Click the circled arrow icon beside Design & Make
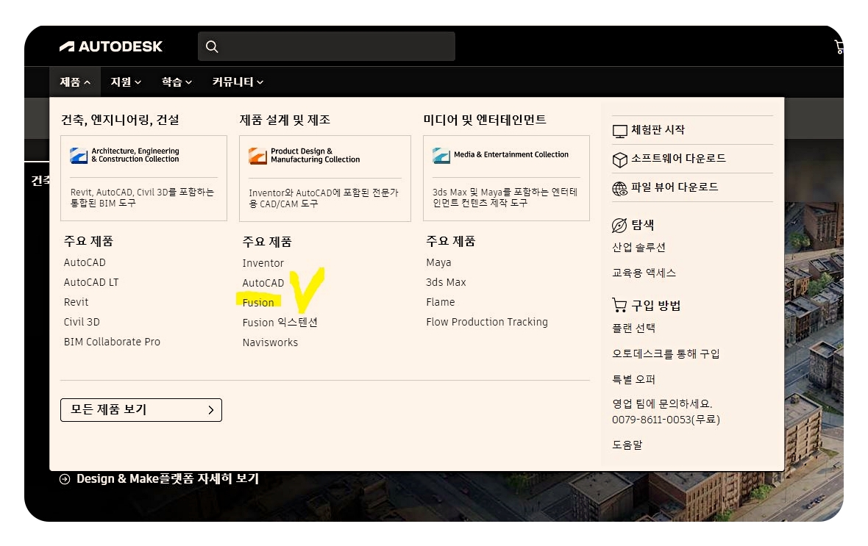The height and width of the screenshot is (546, 868). click(x=65, y=479)
